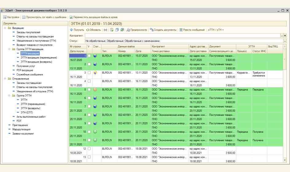Screen dimensions: 290x172
Task: Click the table's vertical scrollbar down arrow
Action: (284, 160)
